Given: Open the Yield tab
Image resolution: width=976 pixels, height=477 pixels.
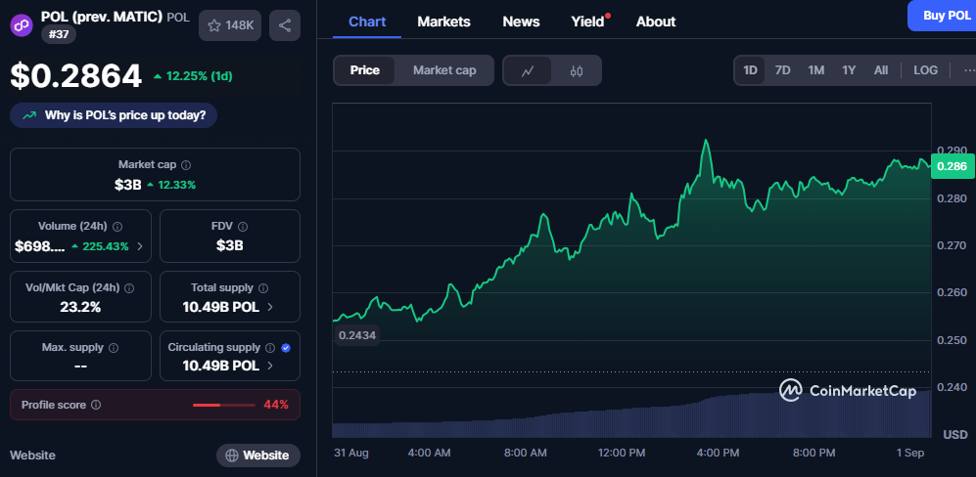Looking at the screenshot, I should pyautogui.click(x=588, y=22).
